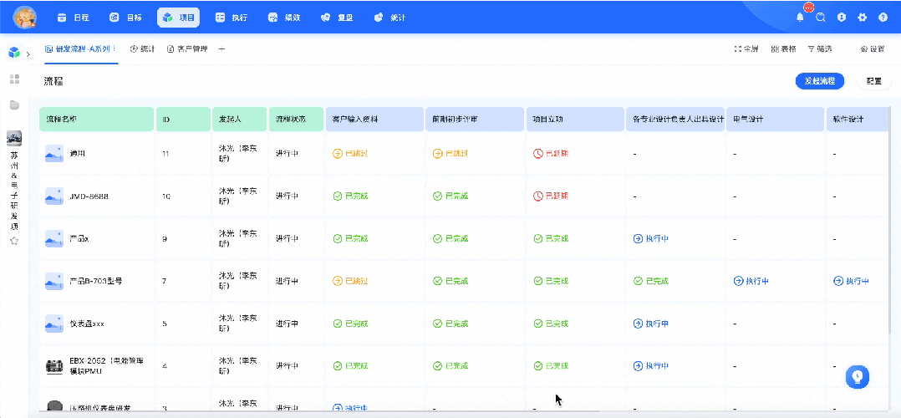
Task: Open 已跳过 客户输入资料 status for 产品B-703型号
Action: (x=350, y=281)
